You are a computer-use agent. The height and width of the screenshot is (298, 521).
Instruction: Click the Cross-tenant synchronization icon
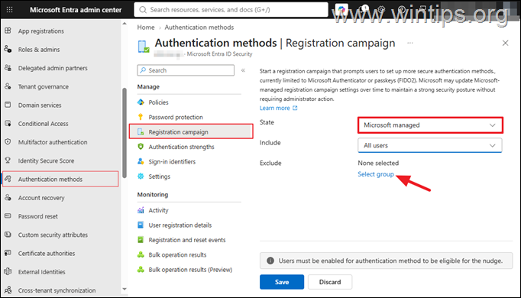(8, 290)
